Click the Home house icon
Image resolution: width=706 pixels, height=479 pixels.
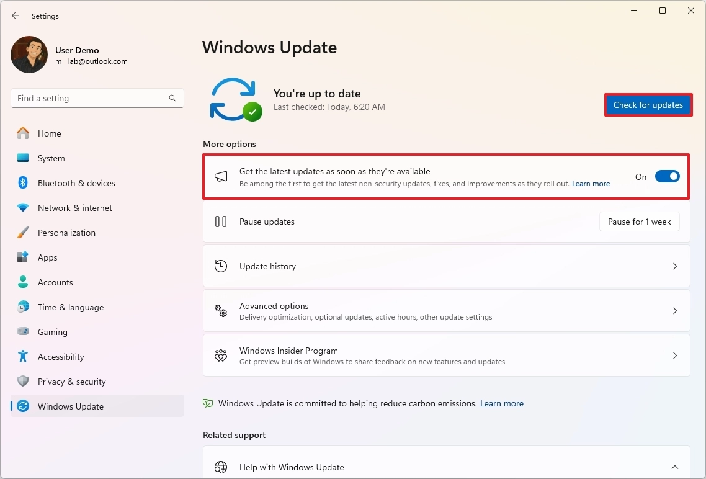pos(23,133)
